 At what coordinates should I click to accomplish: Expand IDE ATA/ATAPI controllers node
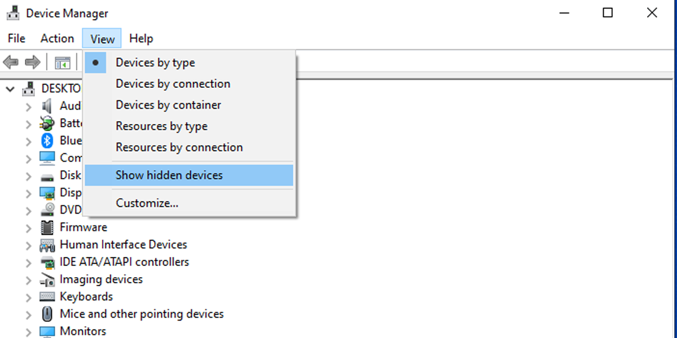(28, 263)
